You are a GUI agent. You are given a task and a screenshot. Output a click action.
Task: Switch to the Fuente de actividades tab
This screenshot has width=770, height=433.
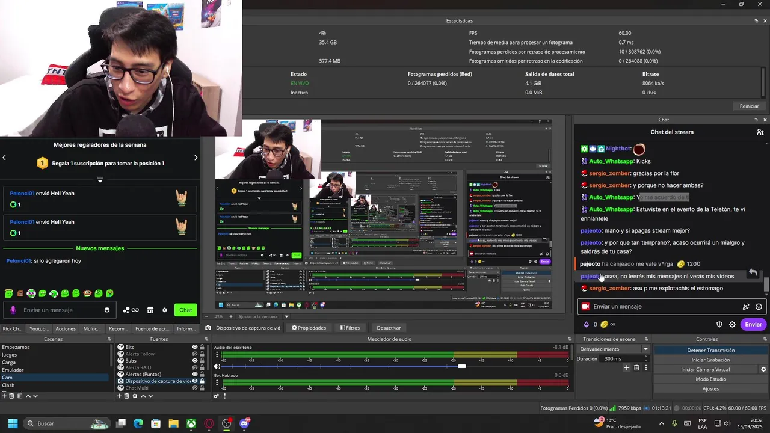pos(152,328)
